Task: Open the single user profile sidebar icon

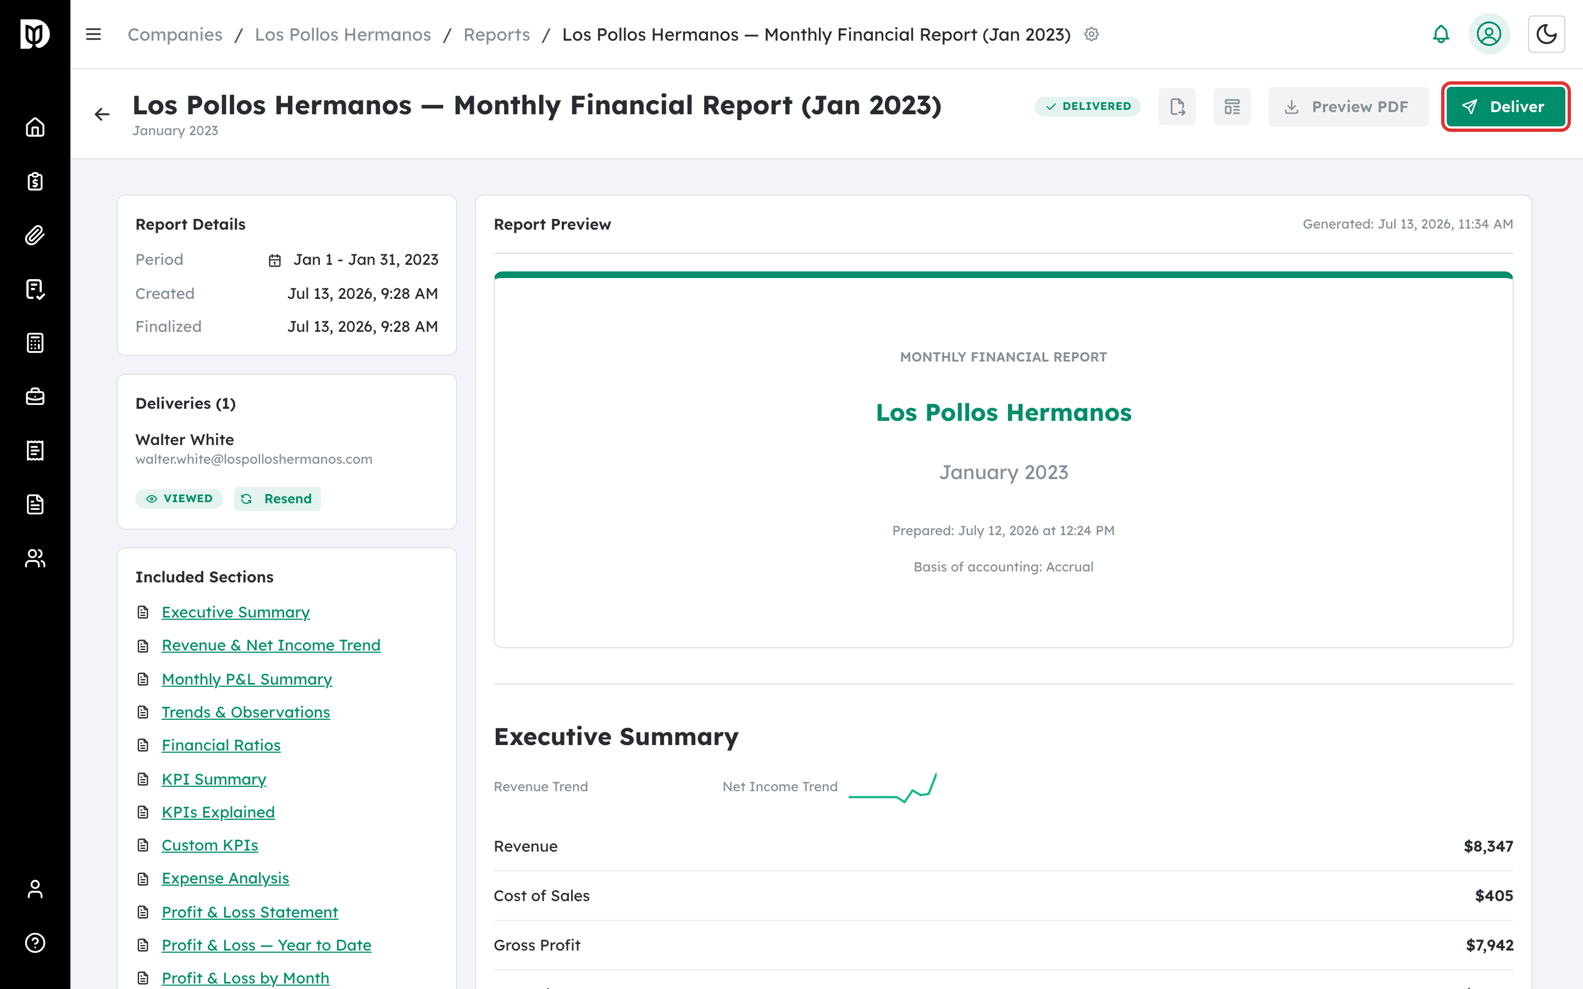Action: pos(35,889)
